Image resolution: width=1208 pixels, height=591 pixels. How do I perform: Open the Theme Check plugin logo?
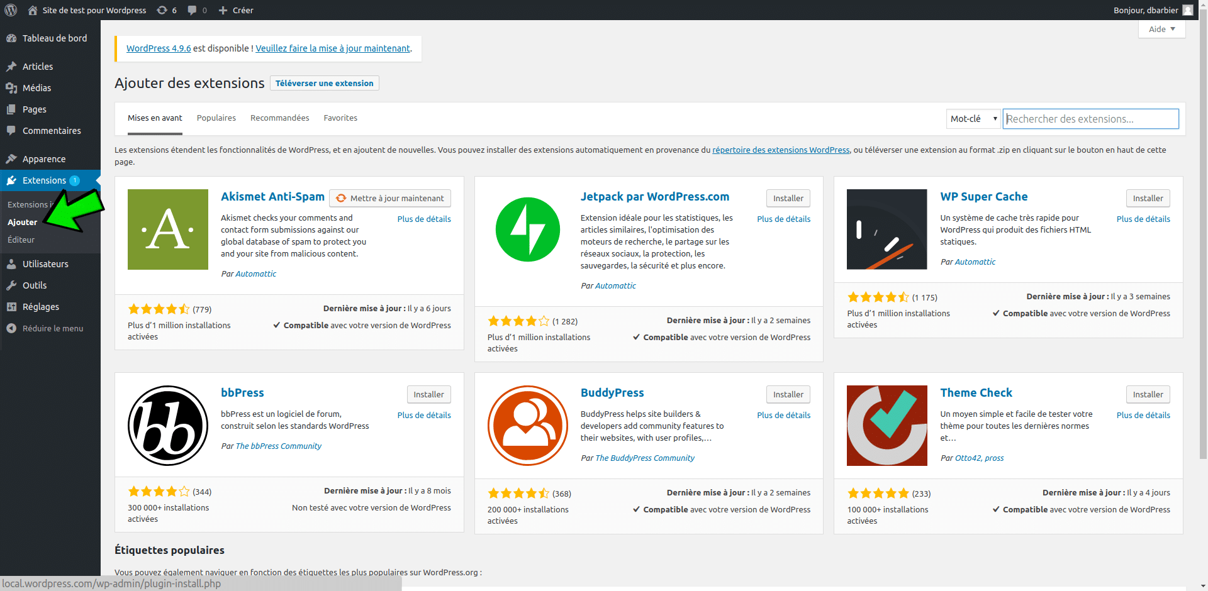click(887, 426)
